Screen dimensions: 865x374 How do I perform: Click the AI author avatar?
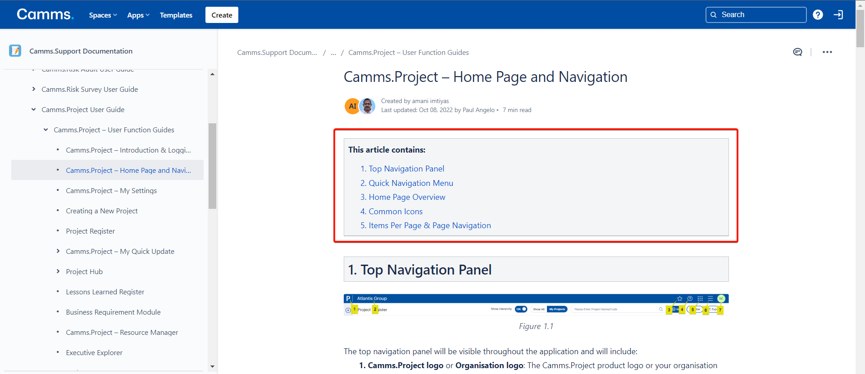point(352,106)
